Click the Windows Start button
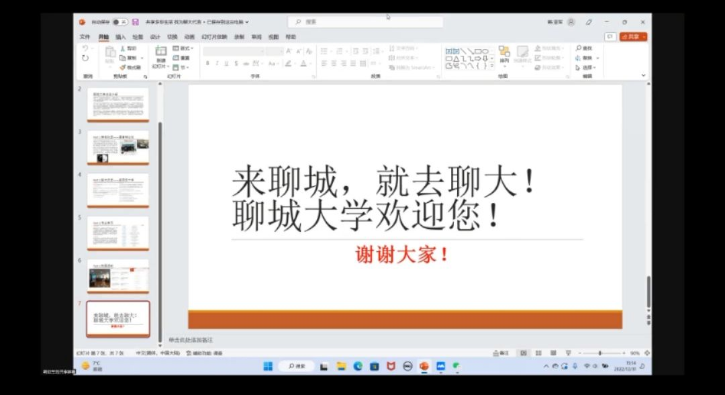Viewport: 725px width, 395px height. coord(268,366)
